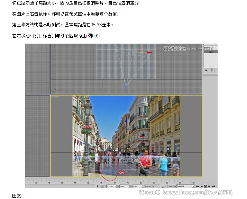Toggle the Auto Key button
This screenshot has width=247, height=199.
pyautogui.click(x=172, y=187)
